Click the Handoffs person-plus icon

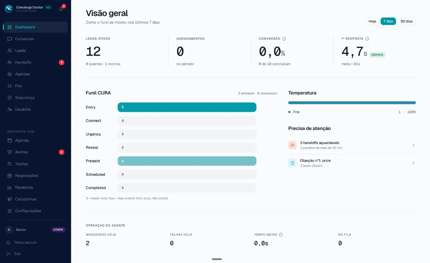pyautogui.click(x=10, y=62)
